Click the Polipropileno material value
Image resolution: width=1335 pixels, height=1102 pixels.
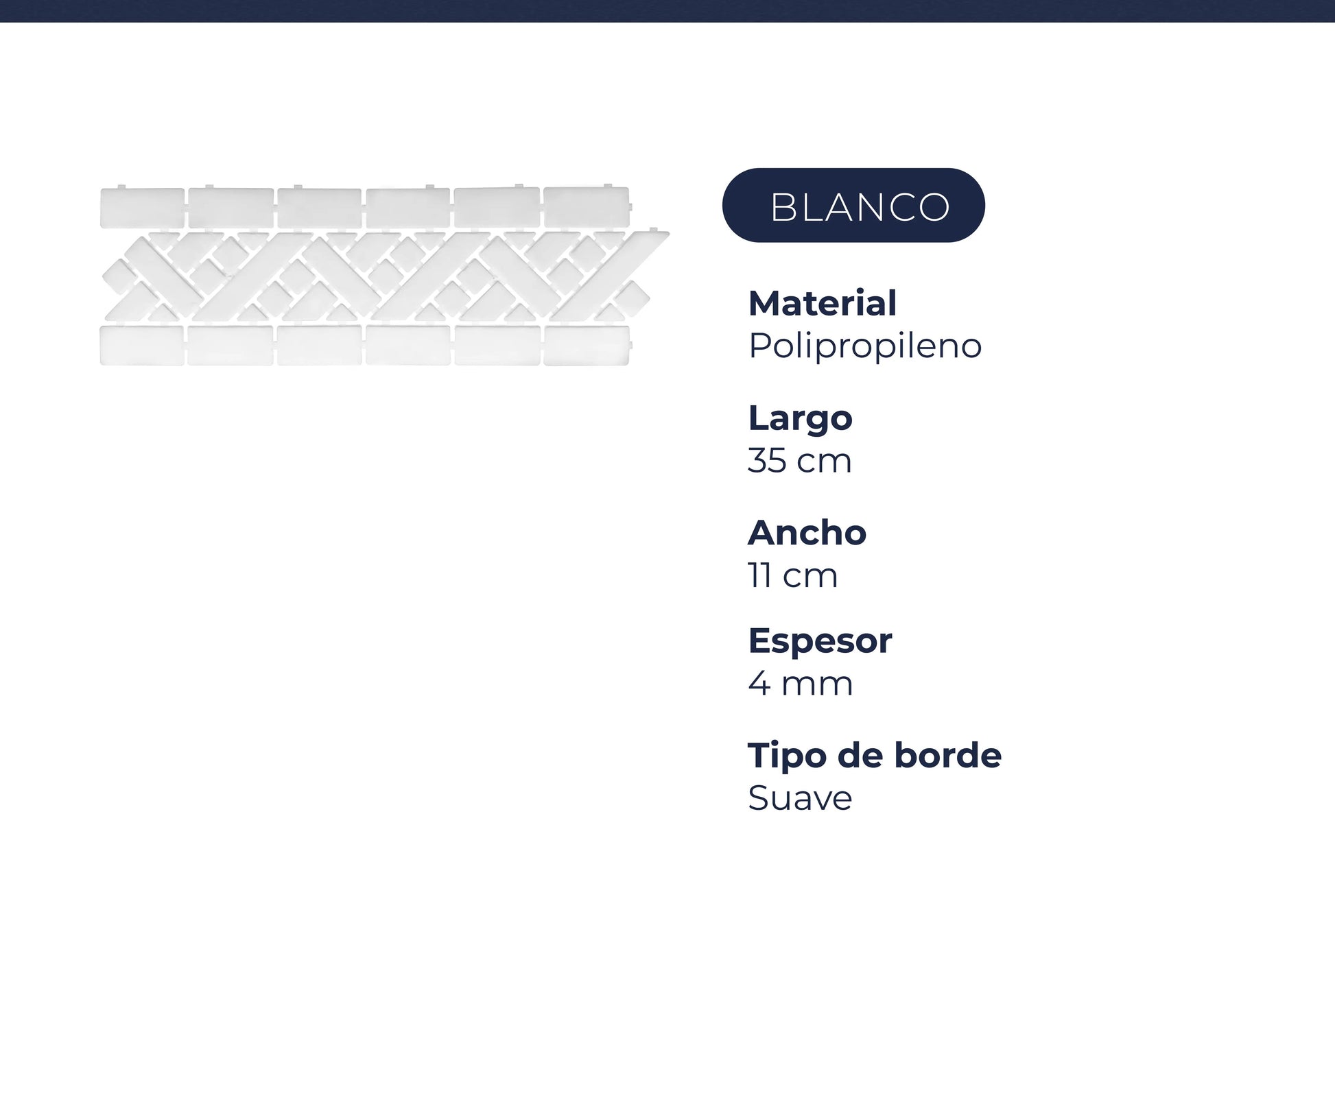(864, 346)
